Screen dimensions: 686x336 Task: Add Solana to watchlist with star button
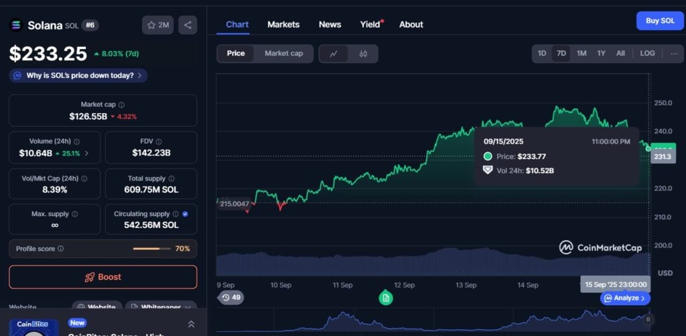coord(157,25)
